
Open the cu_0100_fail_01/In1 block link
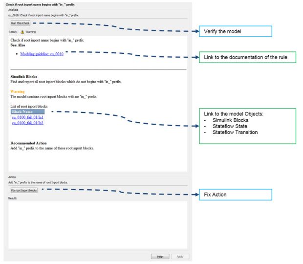[28, 118]
